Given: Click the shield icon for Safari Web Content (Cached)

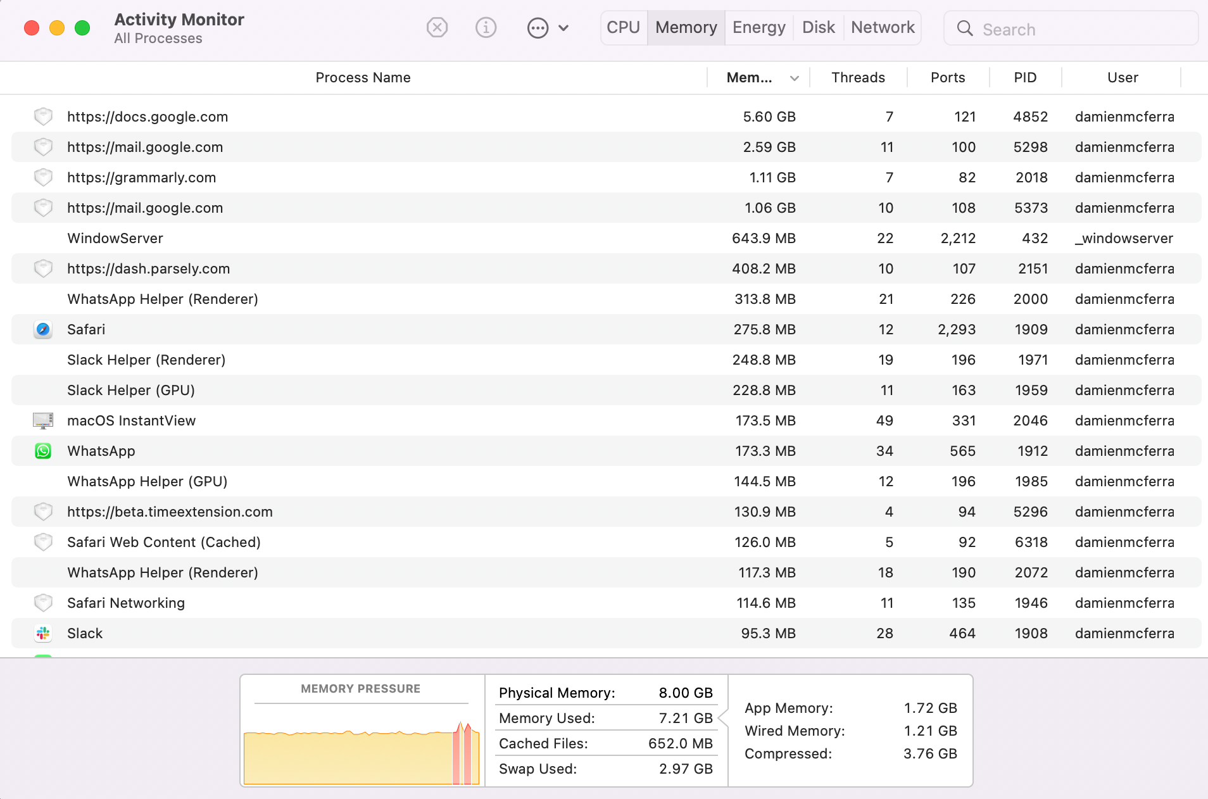Looking at the screenshot, I should click(x=43, y=542).
